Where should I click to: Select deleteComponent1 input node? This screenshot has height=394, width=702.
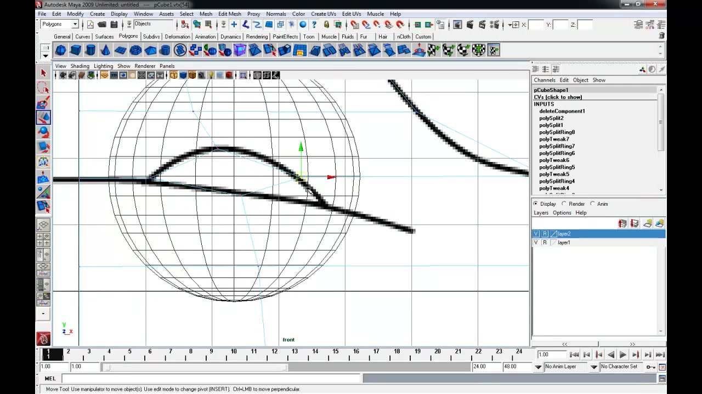pyautogui.click(x=562, y=111)
